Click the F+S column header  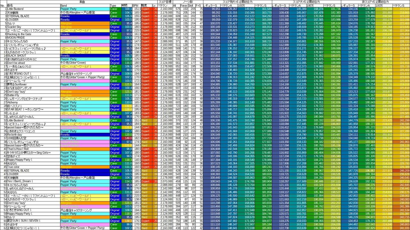199,6
